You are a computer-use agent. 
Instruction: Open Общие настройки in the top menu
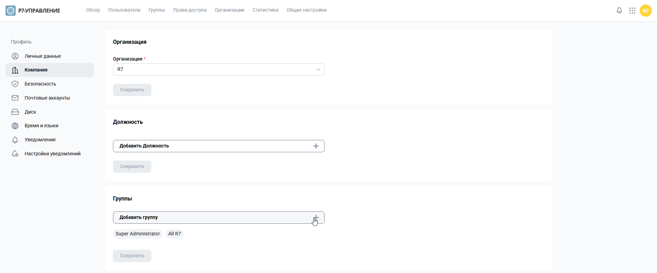[x=306, y=10]
